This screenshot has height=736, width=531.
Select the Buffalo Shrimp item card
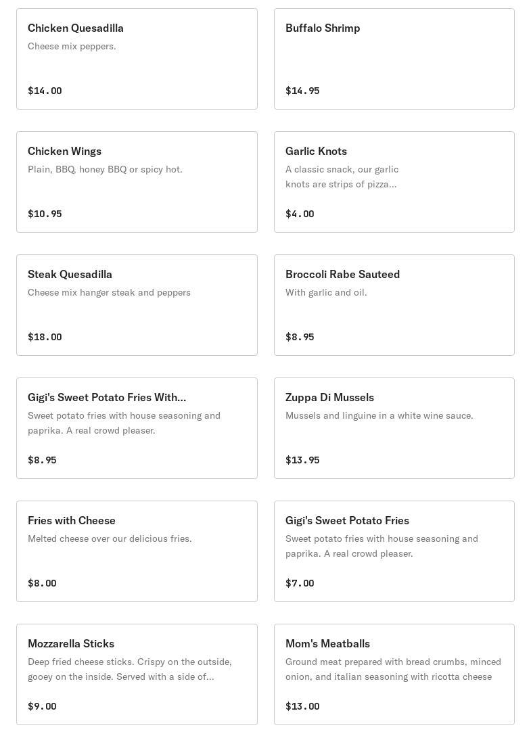coord(394,59)
